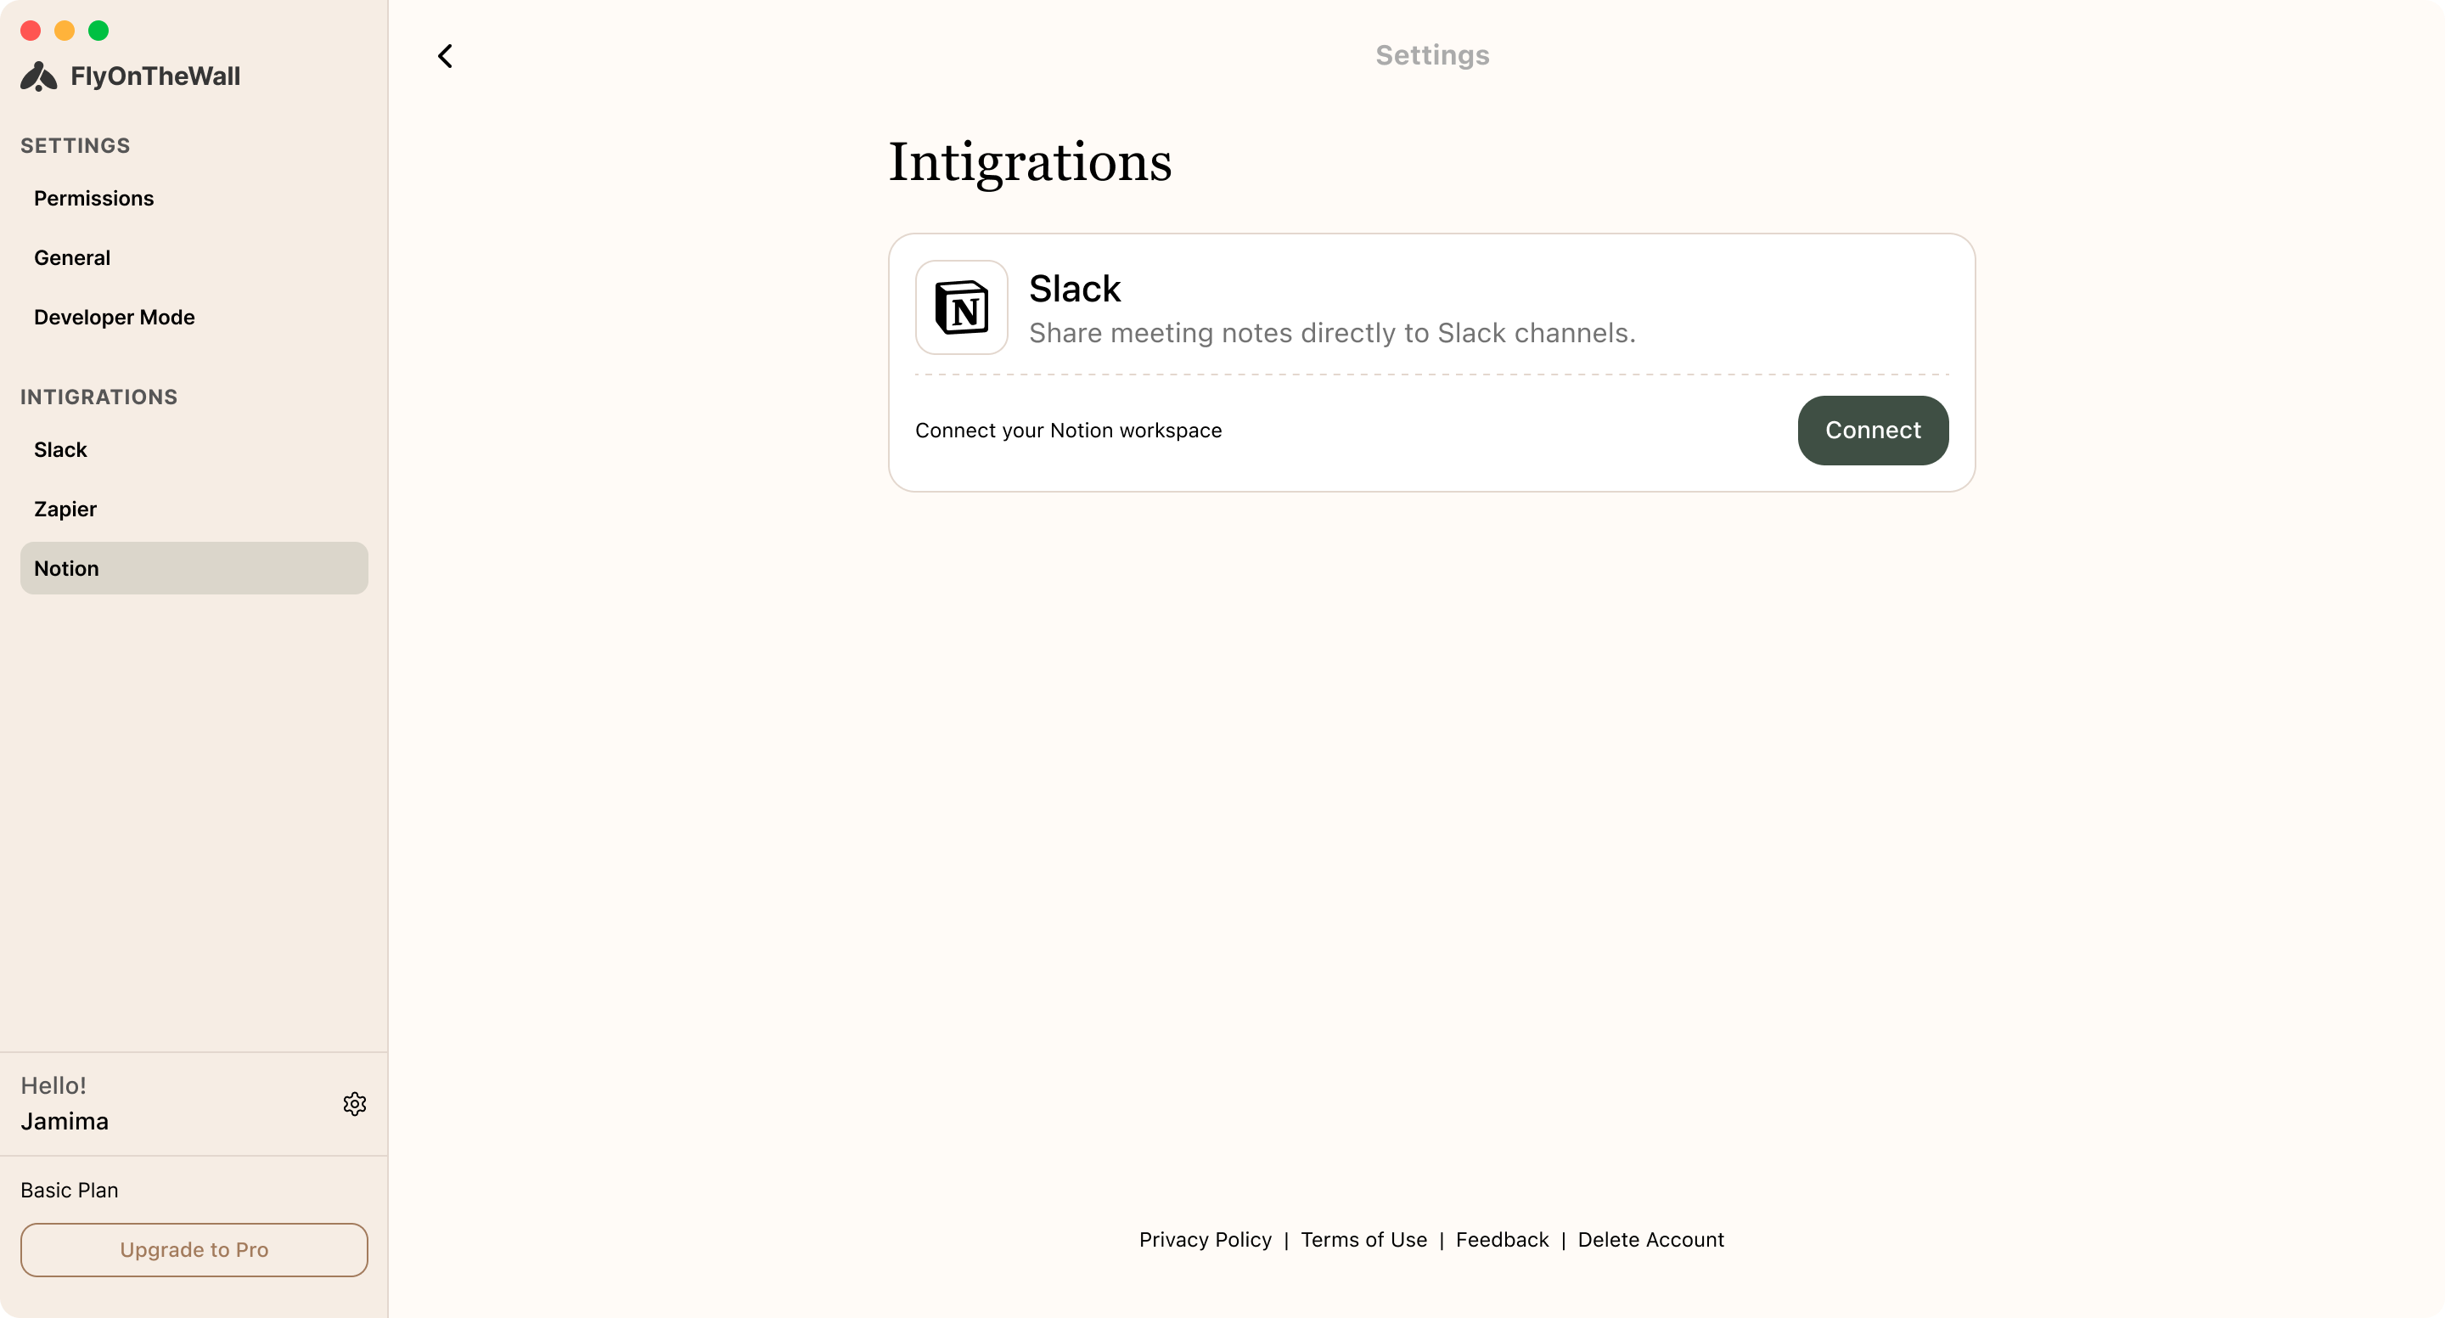The width and height of the screenshot is (2445, 1318).
Task: Minimize window with yellow button
Action: [x=65, y=31]
